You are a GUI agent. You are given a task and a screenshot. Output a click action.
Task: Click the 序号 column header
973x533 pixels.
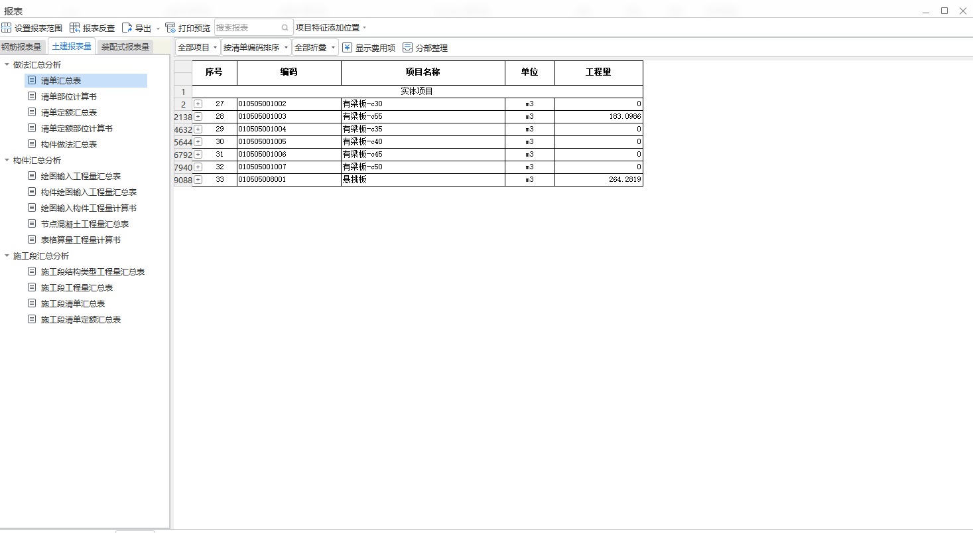pyautogui.click(x=214, y=72)
